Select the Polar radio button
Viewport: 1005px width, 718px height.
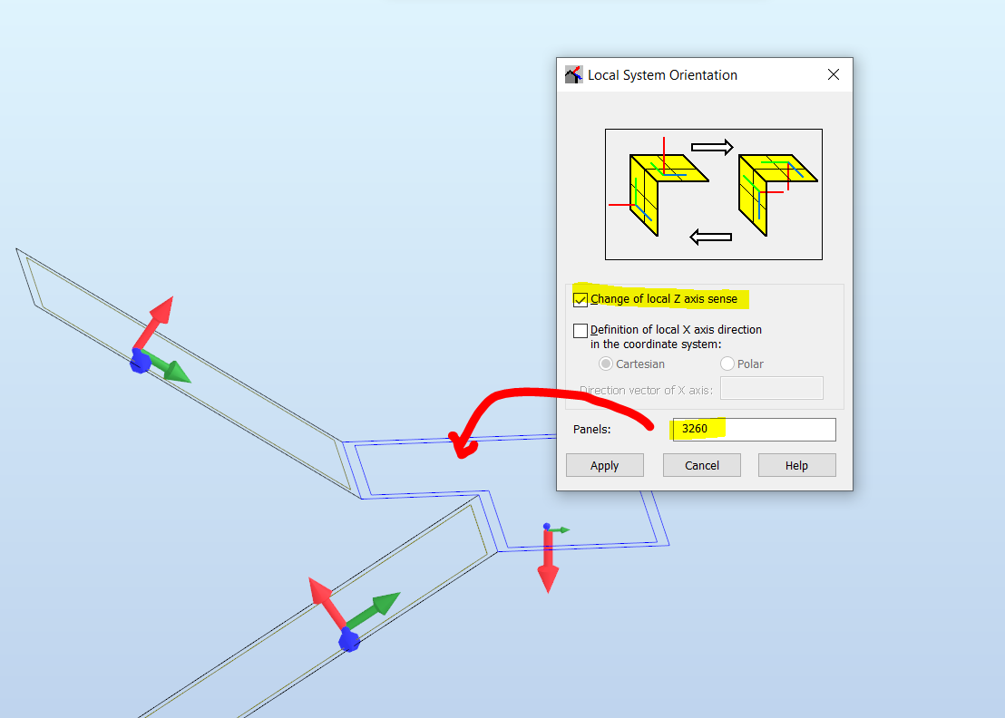coord(727,363)
